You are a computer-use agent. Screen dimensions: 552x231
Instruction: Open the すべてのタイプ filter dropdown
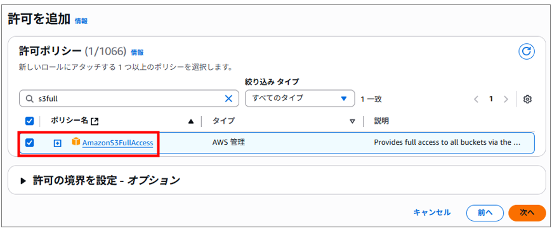299,98
